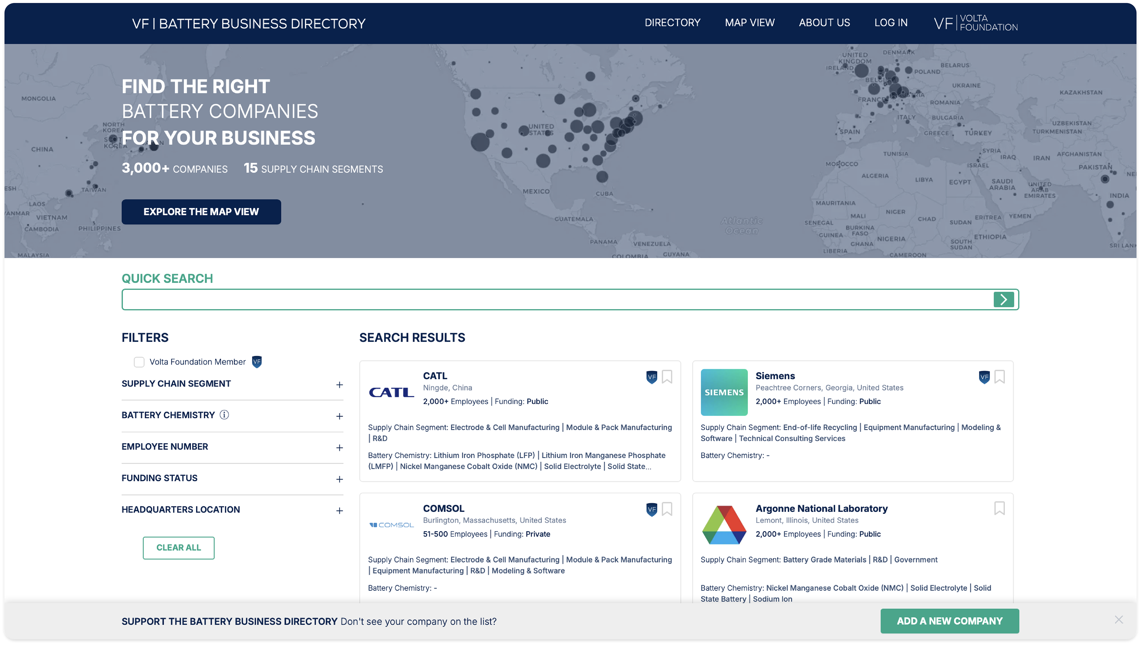Click the Log In menu item

(890, 23)
